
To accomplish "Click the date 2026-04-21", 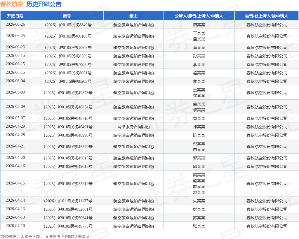I will click(x=15, y=146).
